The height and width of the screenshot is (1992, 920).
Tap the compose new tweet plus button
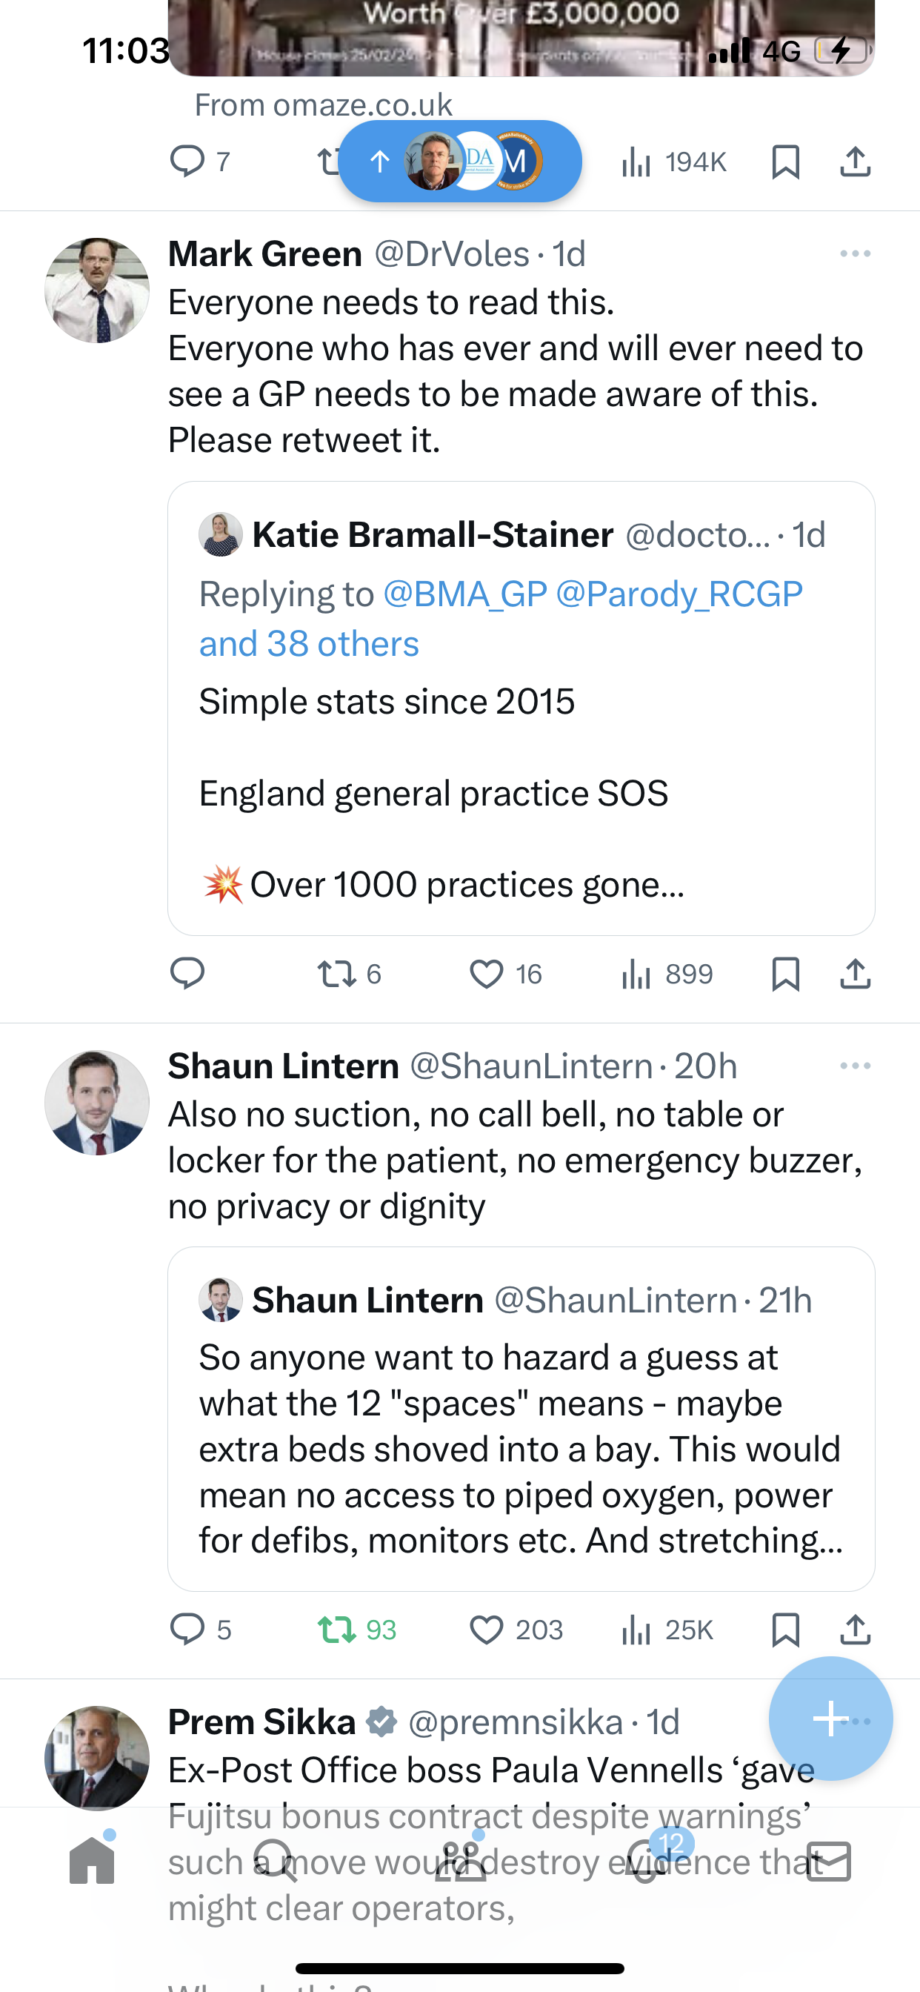830,1719
